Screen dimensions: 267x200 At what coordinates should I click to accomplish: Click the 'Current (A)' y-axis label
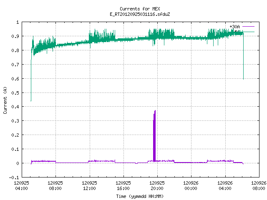click(x=5, y=100)
